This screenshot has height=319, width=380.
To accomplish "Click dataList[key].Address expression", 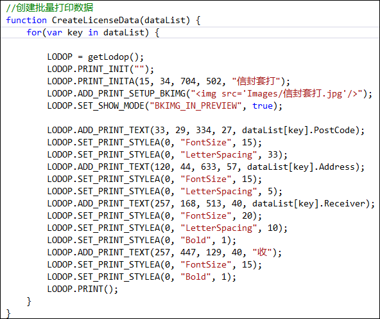I will click(301, 167).
